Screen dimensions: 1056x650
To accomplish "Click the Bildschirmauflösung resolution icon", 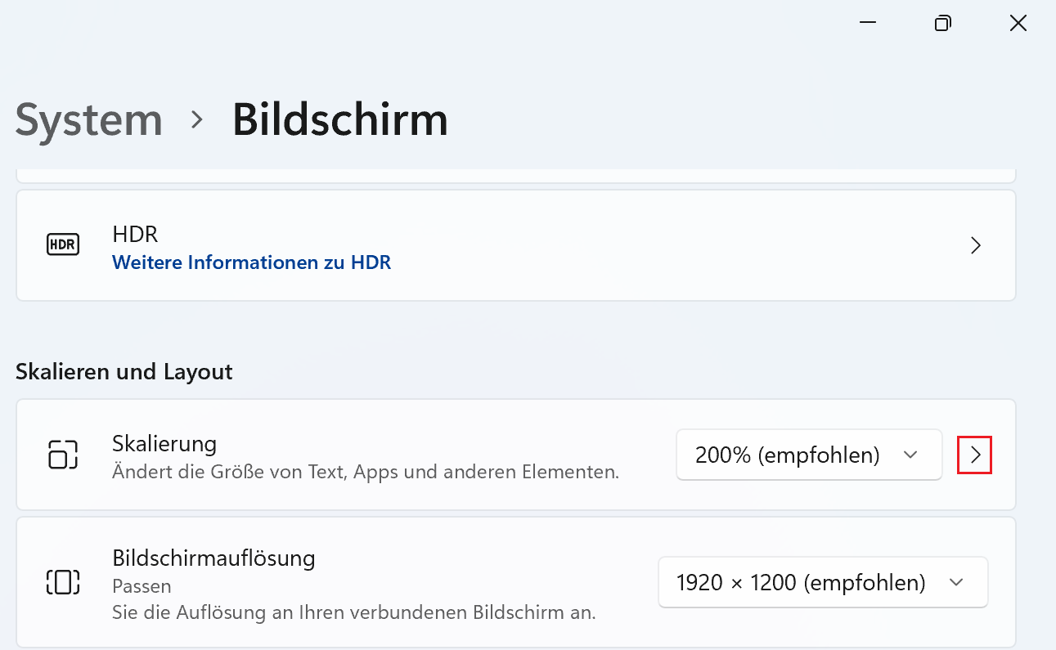I will tap(63, 582).
